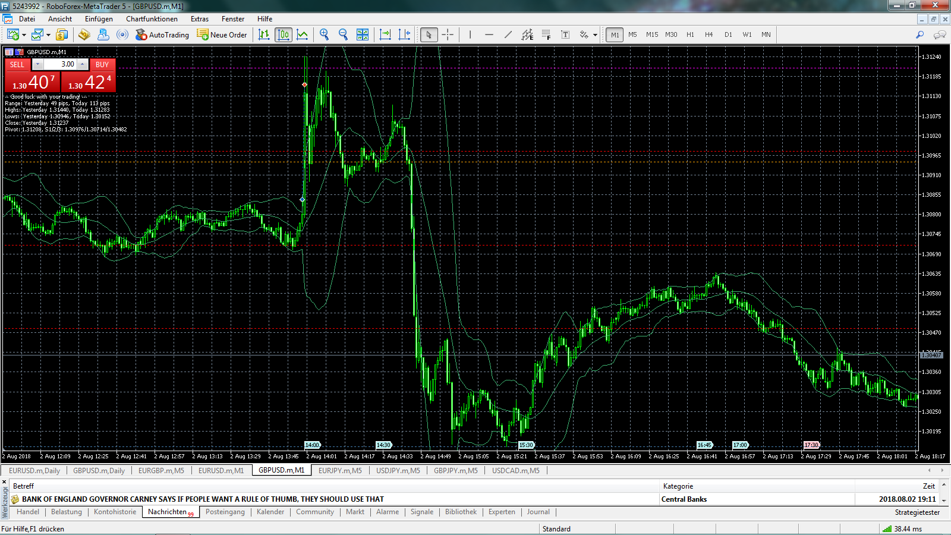Click the zoom out magnifier icon

343,34
